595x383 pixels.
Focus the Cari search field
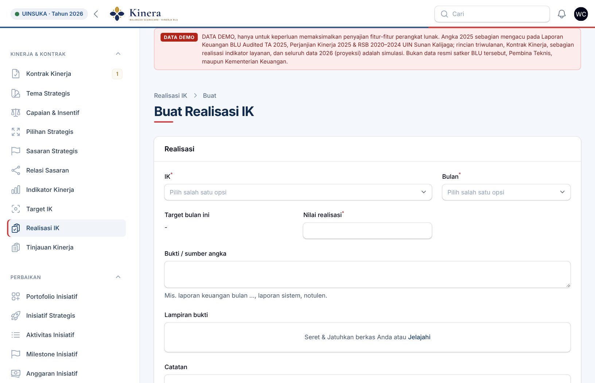pyautogui.click(x=492, y=14)
